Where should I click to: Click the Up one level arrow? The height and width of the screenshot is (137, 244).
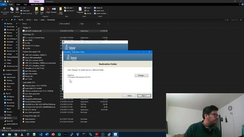click(x=12, y=20)
